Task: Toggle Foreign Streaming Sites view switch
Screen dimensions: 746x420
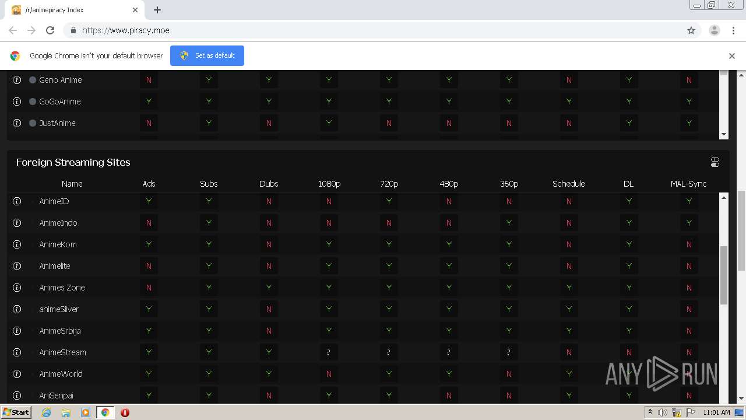Action: (715, 162)
